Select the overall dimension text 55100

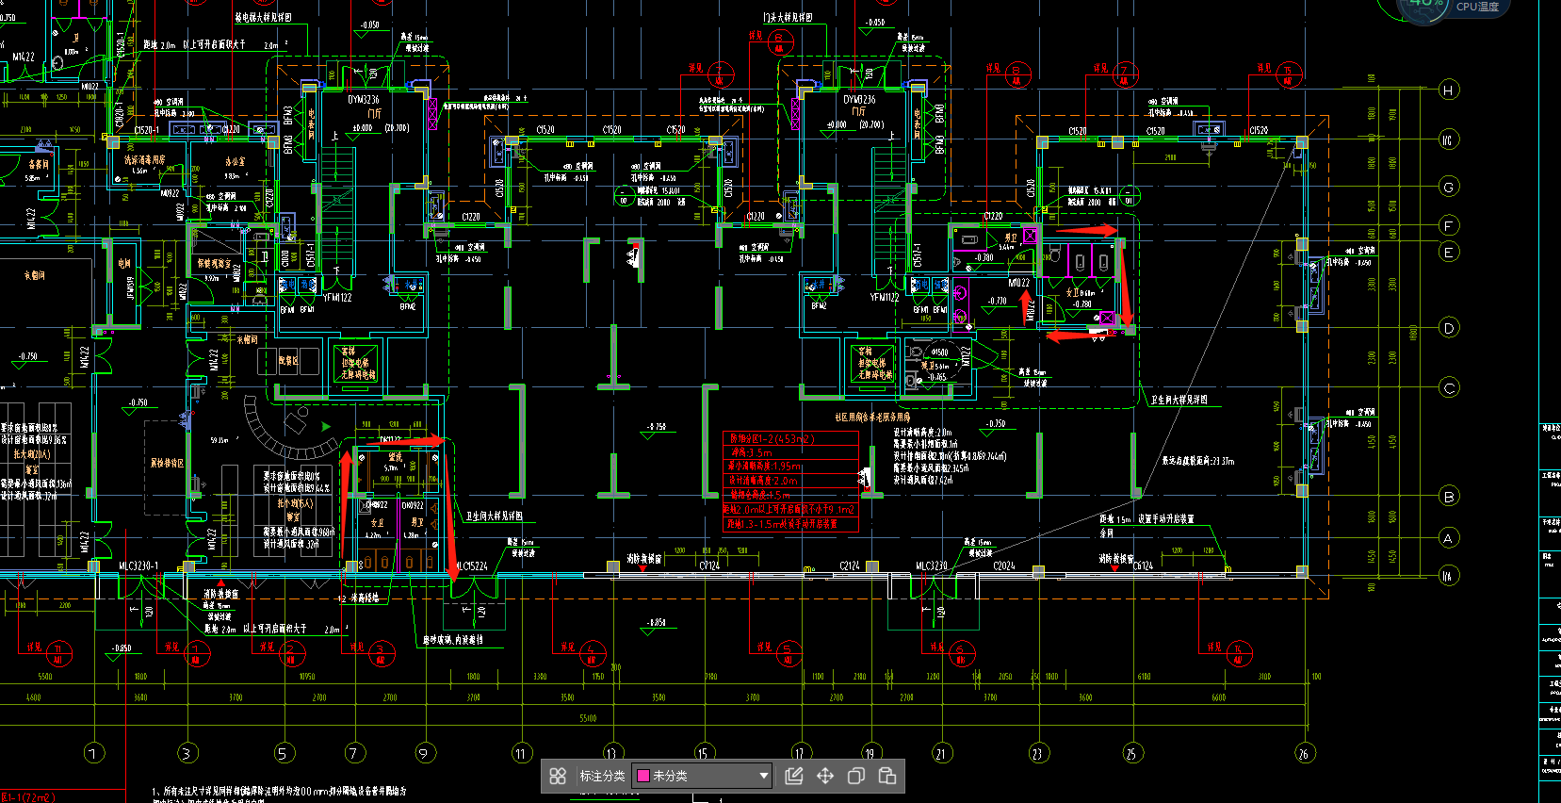coord(588,718)
